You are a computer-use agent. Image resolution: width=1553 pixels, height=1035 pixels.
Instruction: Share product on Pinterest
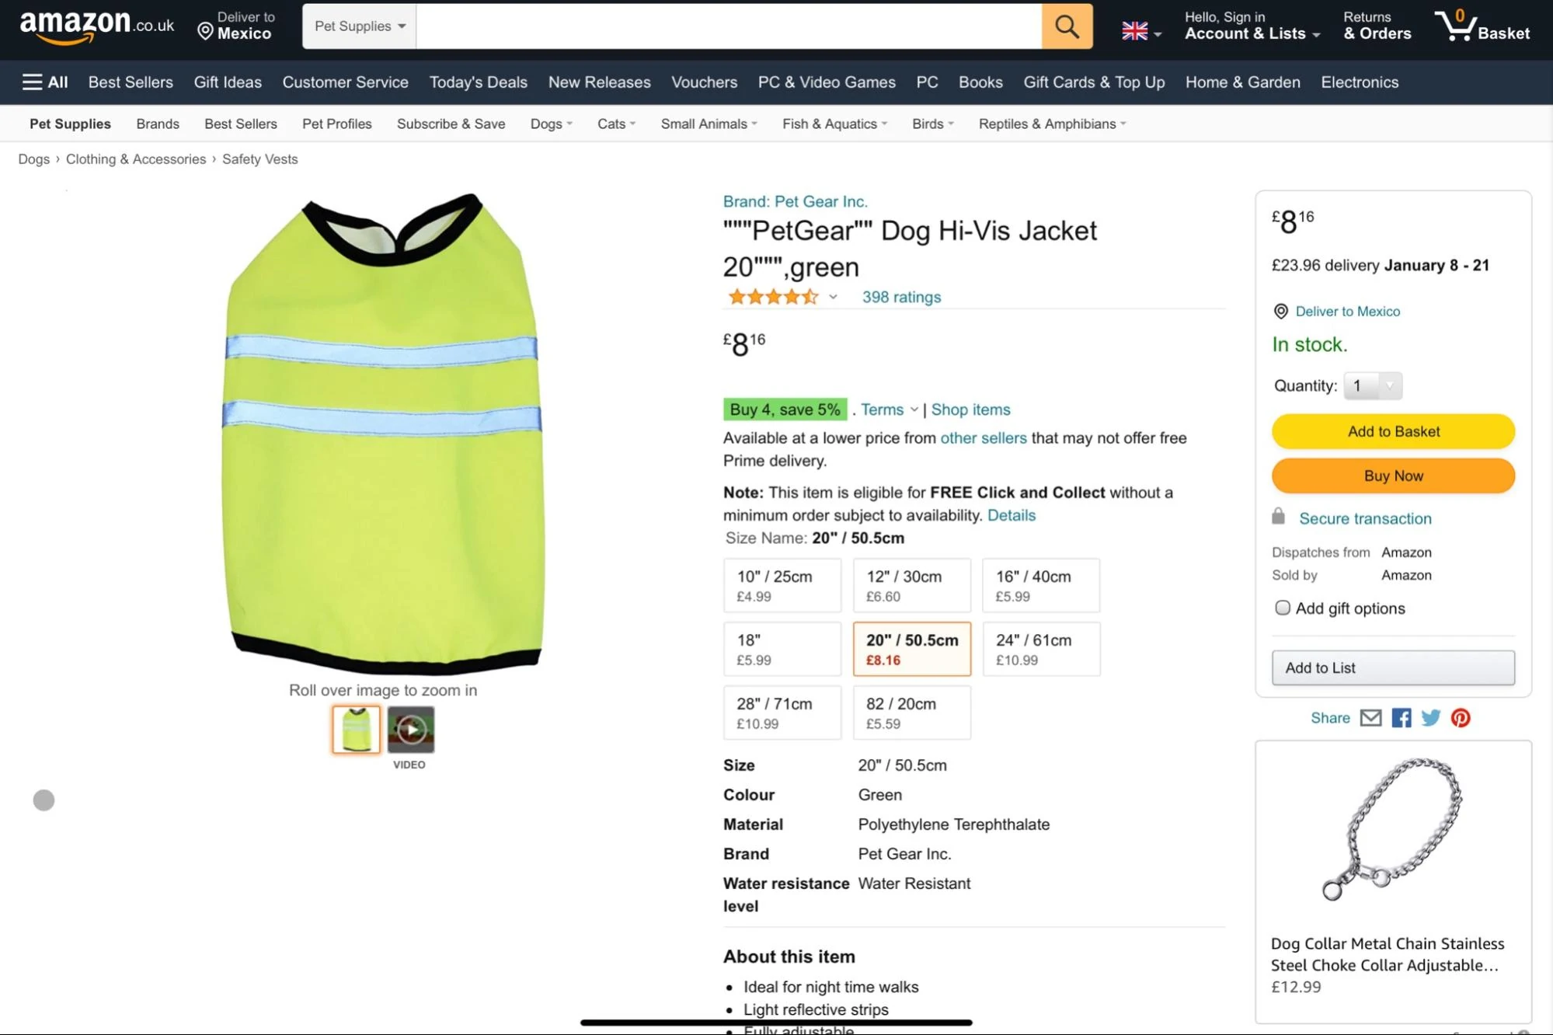(x=1460, y=718)
